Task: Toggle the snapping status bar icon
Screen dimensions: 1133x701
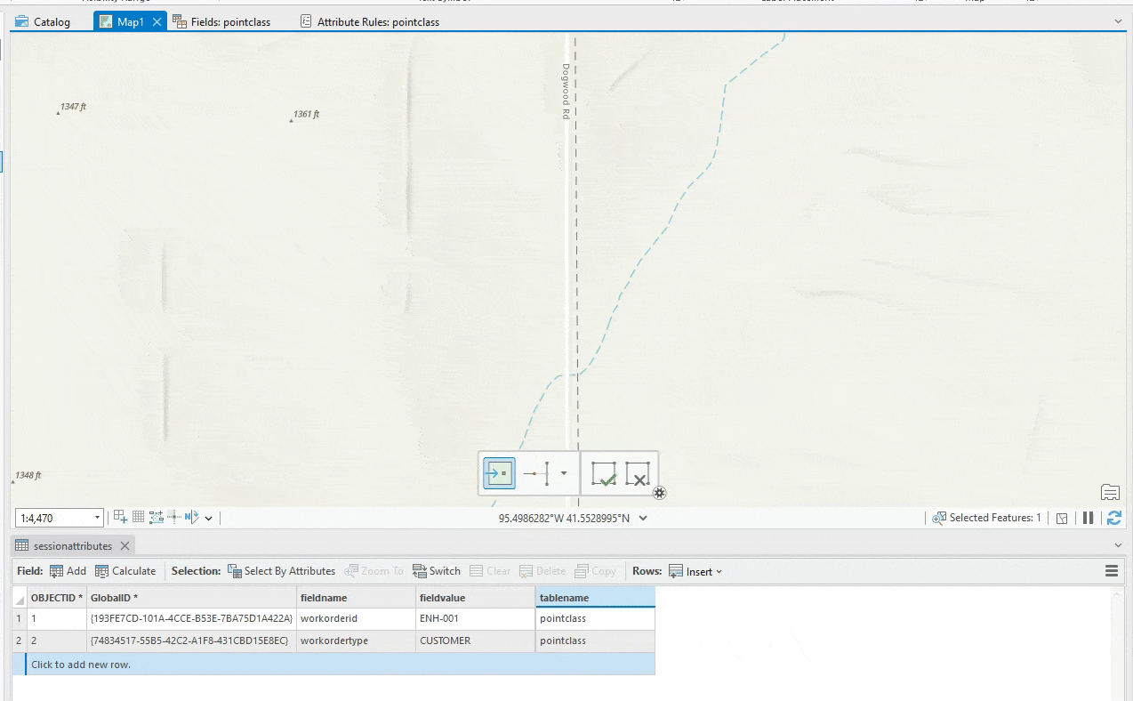Action: pyautogui.click(x=121, y=517)
